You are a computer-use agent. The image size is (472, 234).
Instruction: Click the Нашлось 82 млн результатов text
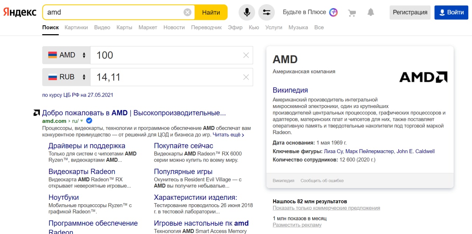tap(310, 201)
